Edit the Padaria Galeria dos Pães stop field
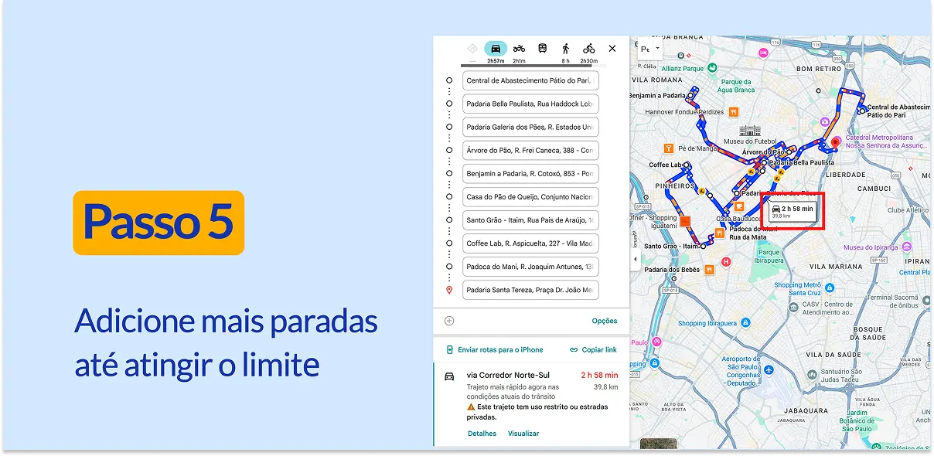934x456 pixels. (x=530, y=127)
